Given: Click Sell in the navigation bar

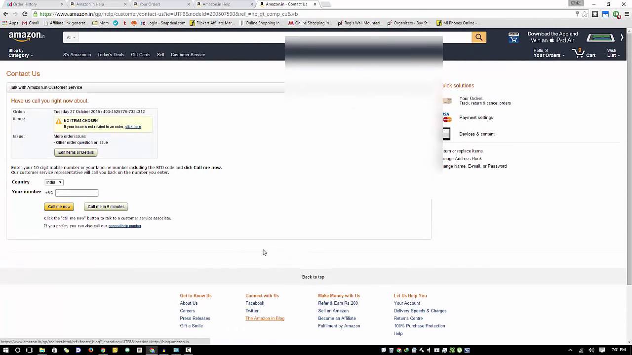Looking at the screenshot, I should click(160, 55).
